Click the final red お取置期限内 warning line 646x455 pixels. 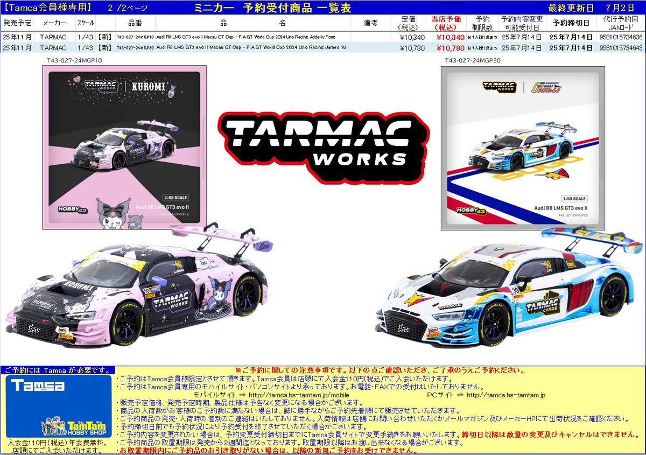click(x=266, y=450)
